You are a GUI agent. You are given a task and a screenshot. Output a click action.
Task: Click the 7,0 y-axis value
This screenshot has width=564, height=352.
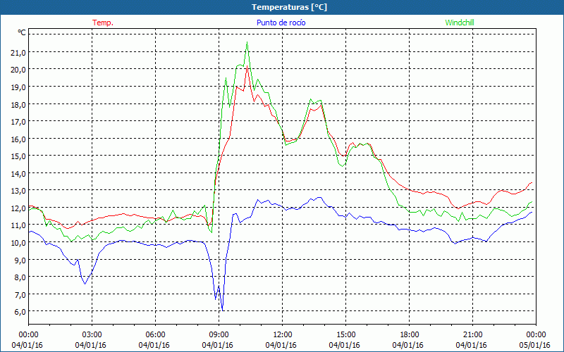click(x=20, y=294)
